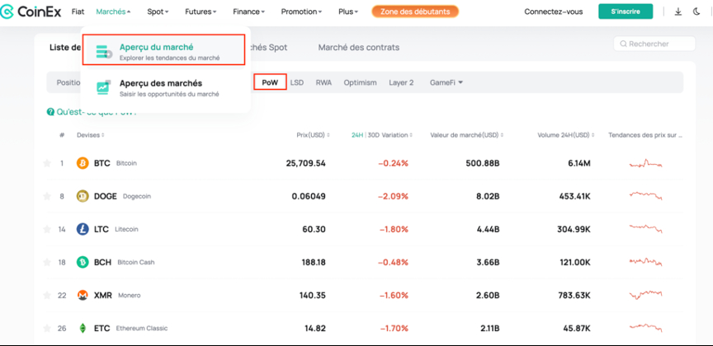Expand the Promotion dropdown menu
713x346 pixels.
click(x=301, y=12)
